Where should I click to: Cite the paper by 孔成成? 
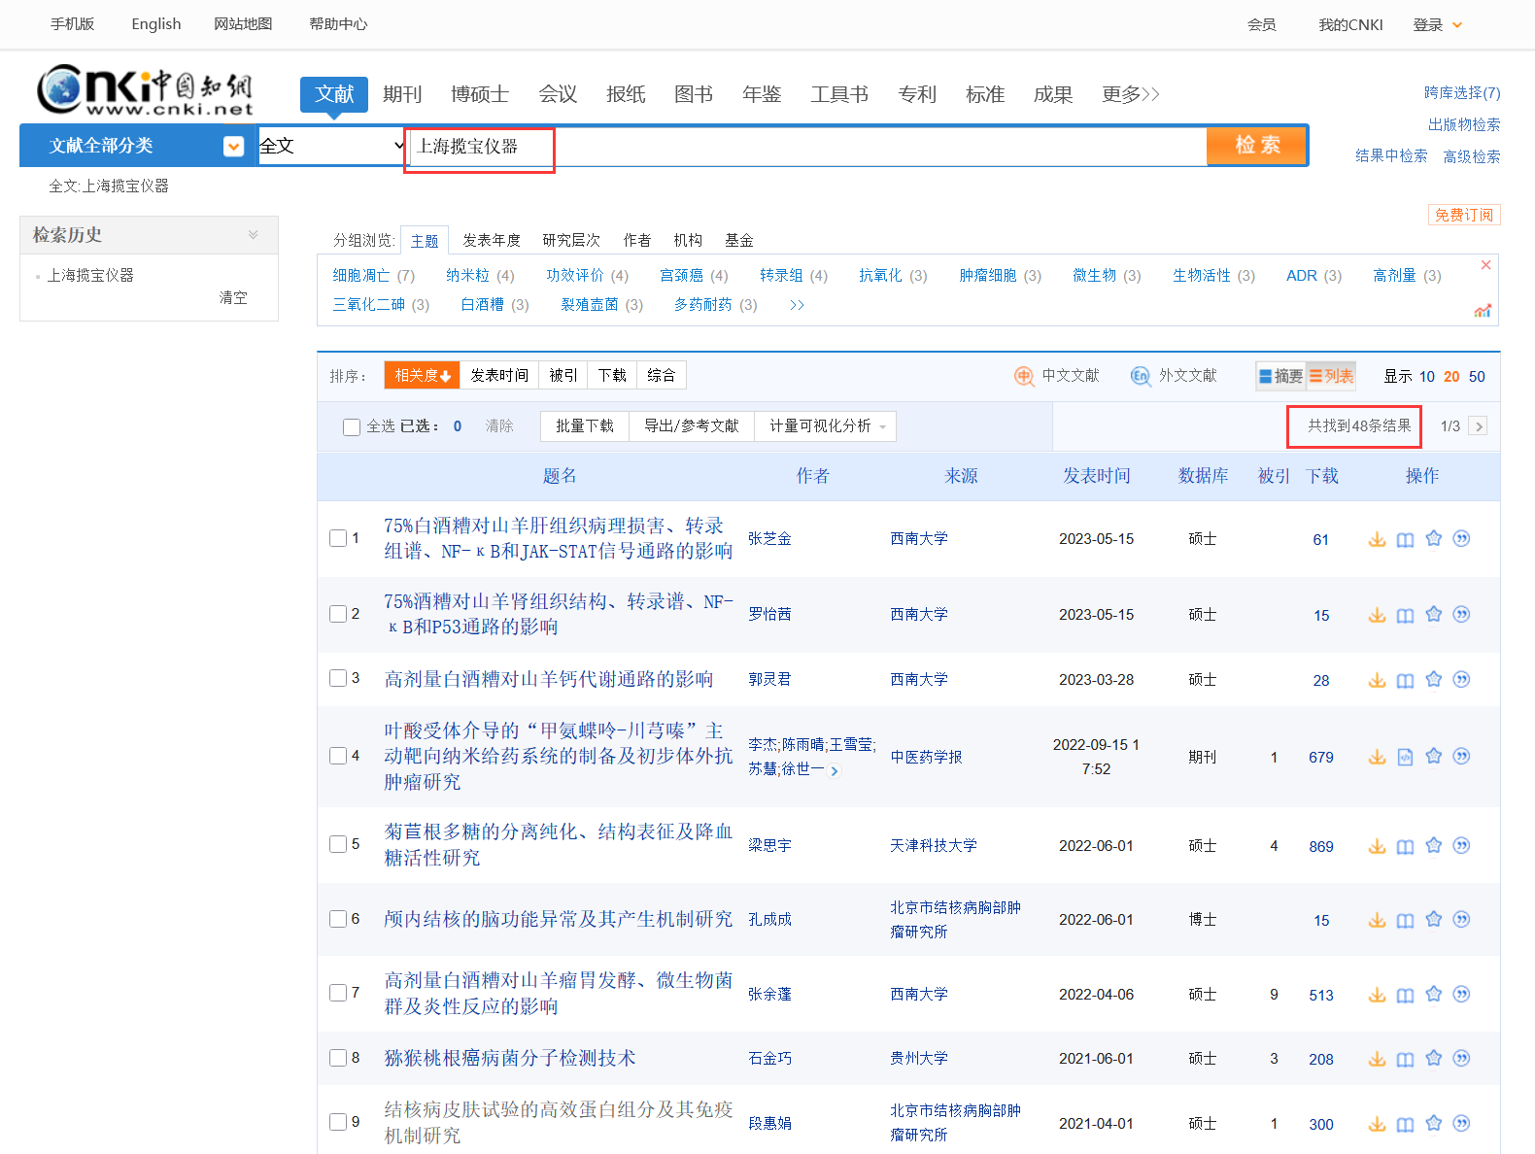point(1461,919)
